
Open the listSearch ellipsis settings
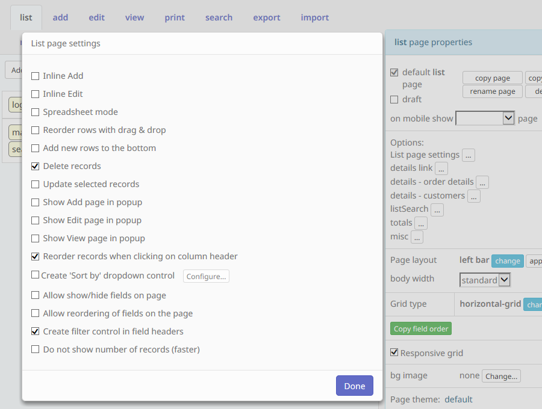click(x=437, y=209)
